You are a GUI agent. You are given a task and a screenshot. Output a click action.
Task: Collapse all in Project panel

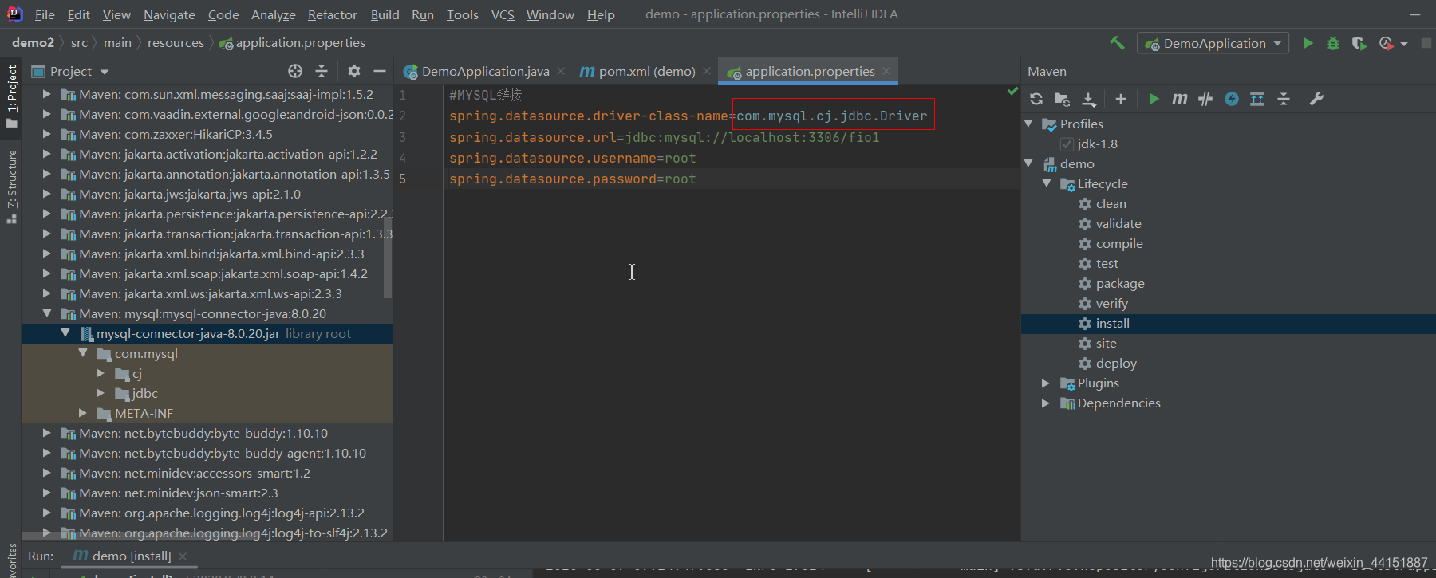pyautogui.click(x=322, y=71)
